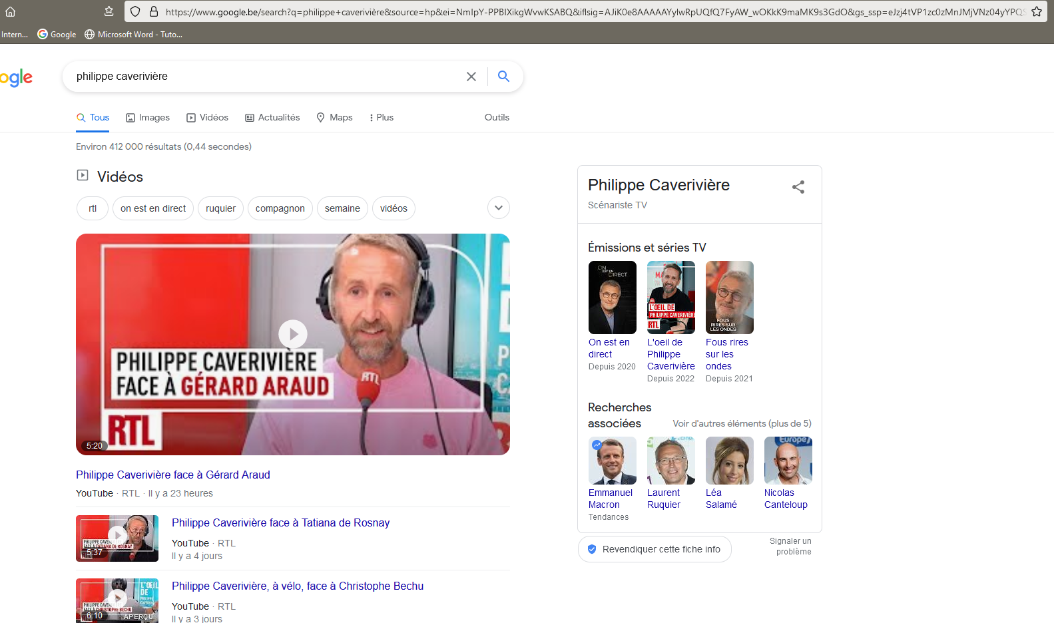Viewport: 1054px width, 623px height.
Task: Play the Tatiana de Rosnay video thumbnail
Action: 117,538
